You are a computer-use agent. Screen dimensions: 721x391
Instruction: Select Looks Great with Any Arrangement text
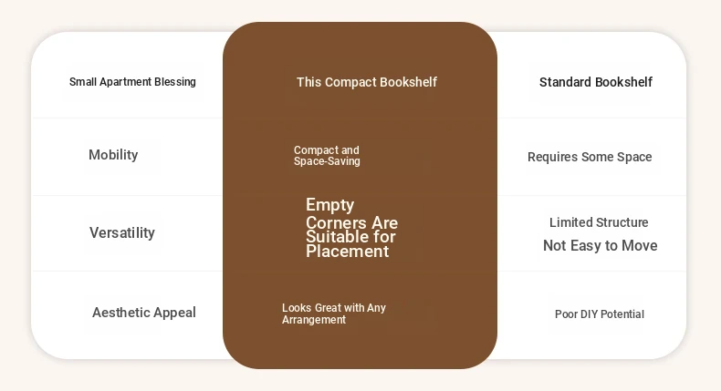[x=334, y=314]
